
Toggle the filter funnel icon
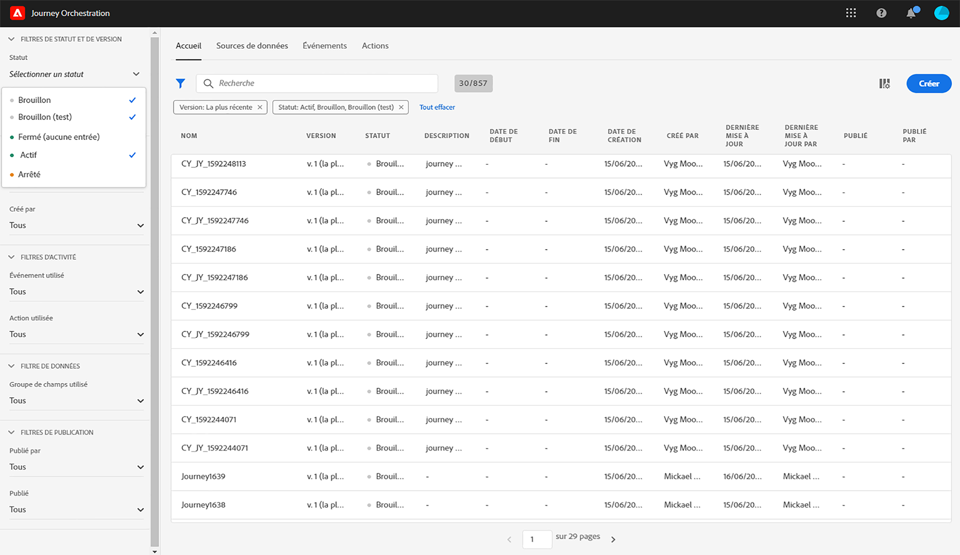tap(181, 83)
